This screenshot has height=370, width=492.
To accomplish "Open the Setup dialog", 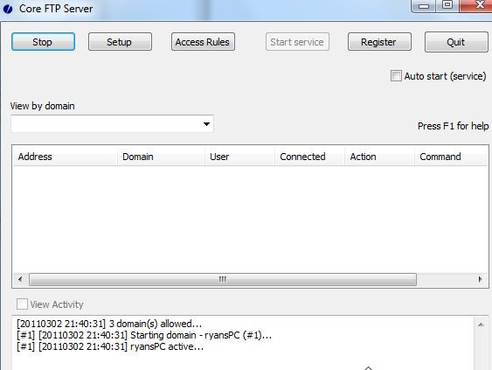I will tap(120, 42).
